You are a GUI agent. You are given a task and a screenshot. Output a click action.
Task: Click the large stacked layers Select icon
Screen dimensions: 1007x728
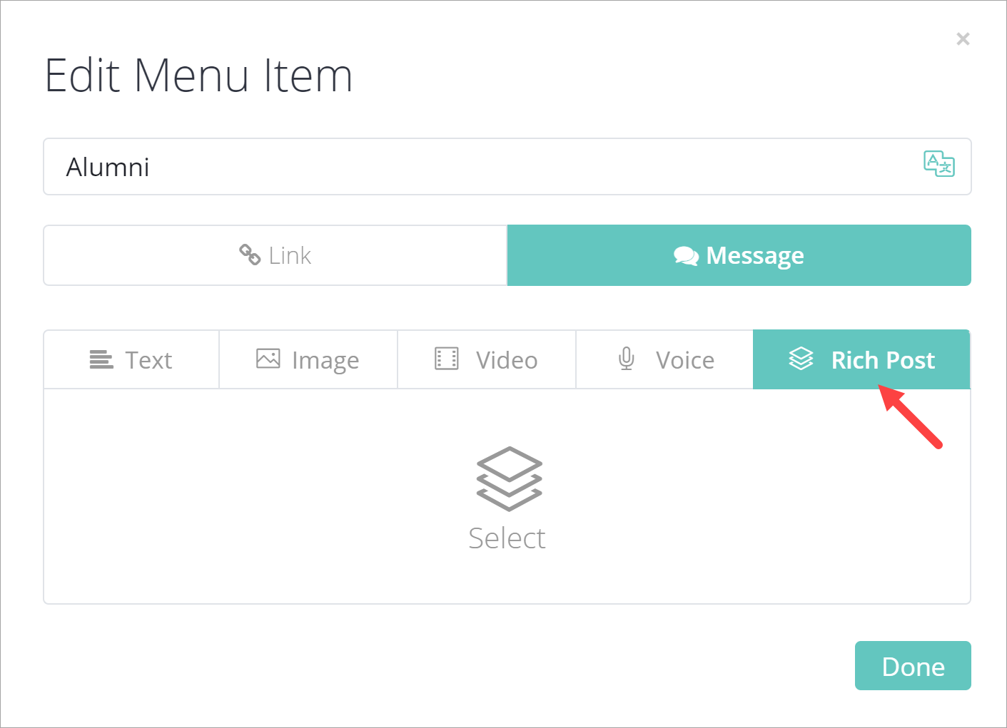click(509, 478)
